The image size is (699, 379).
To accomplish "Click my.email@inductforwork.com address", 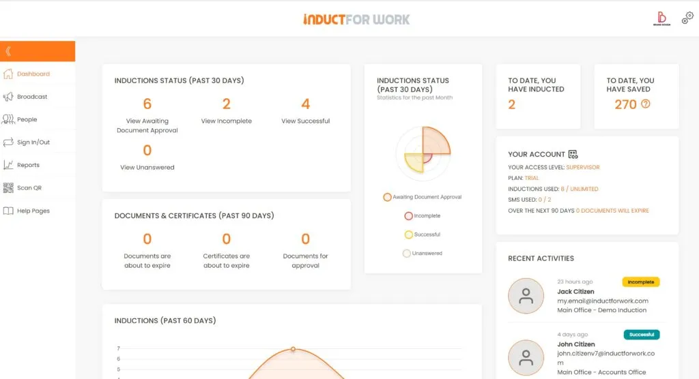I will pyautogui.click(x=603, y=301).
